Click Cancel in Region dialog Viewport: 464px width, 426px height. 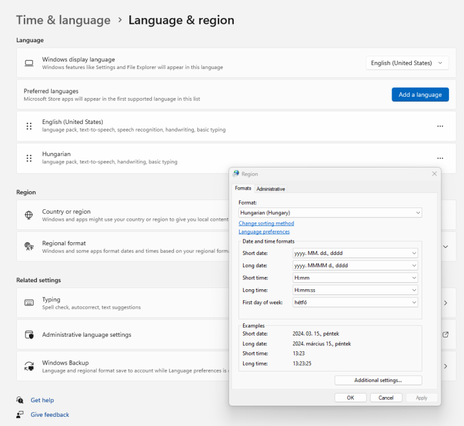[x=386, y=398]
